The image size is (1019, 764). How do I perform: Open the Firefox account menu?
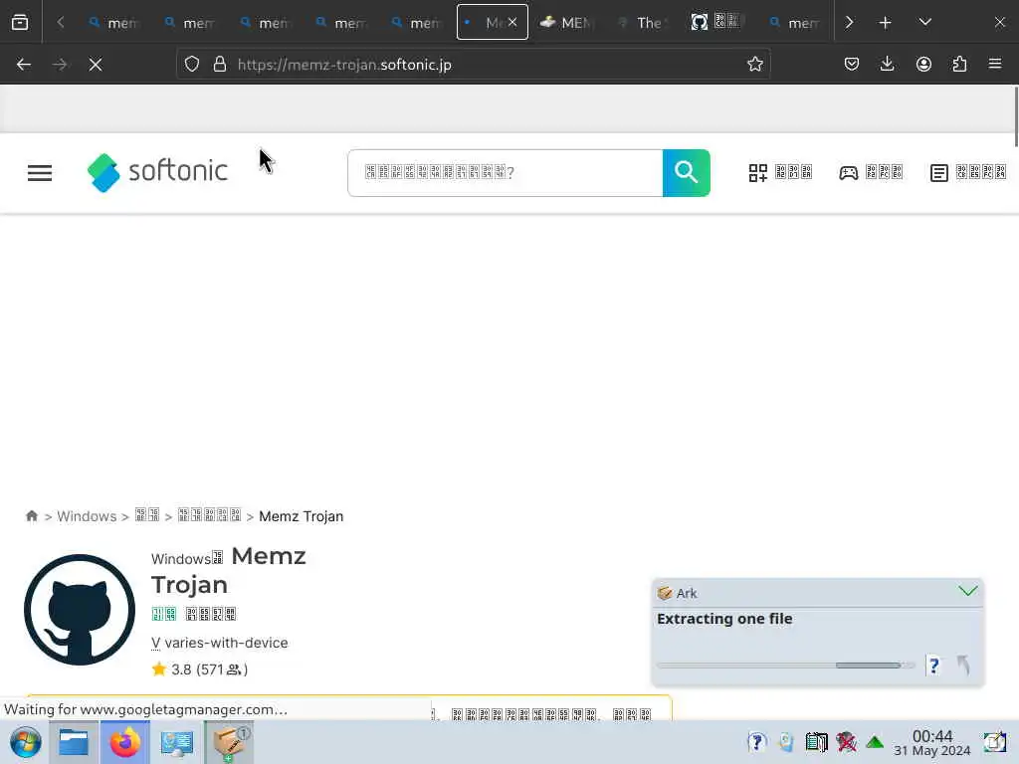coord(923,65)
